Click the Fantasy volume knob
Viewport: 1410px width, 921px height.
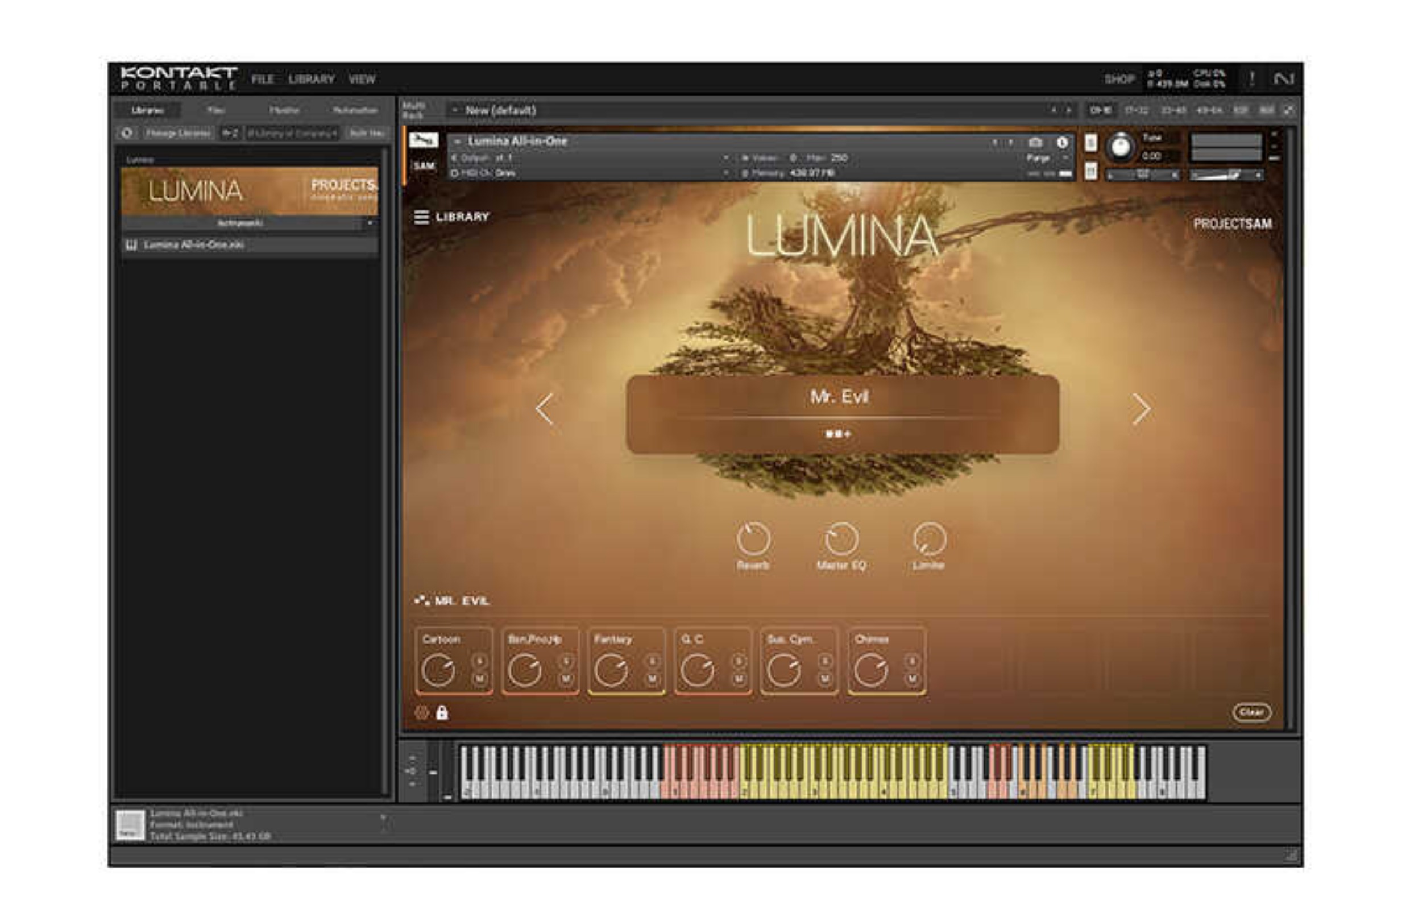pyautogui.click(x=611, y=670)
